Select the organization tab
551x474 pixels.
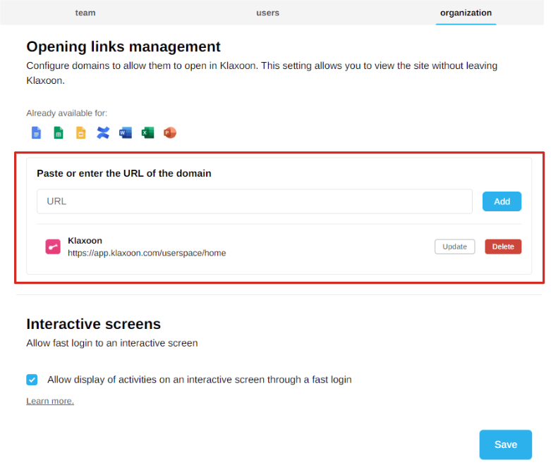(x=466, y=13)
